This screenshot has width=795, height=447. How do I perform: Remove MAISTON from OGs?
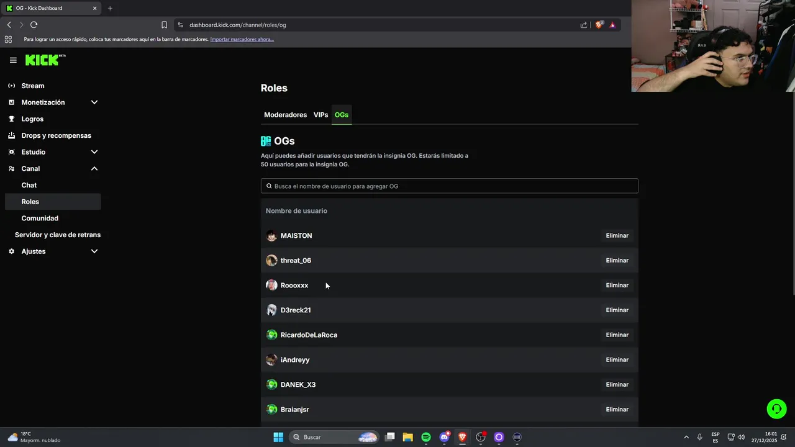pyautogui.click(x=617, y=235)
